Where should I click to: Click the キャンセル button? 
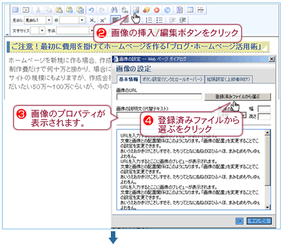coord(259,221)
